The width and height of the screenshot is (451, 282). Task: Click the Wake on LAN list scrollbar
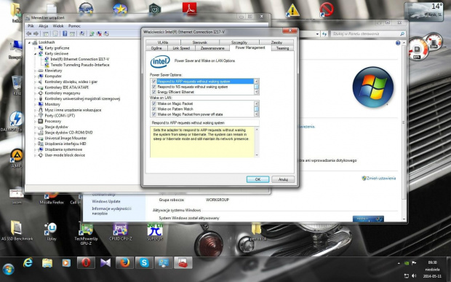(256, 109)
